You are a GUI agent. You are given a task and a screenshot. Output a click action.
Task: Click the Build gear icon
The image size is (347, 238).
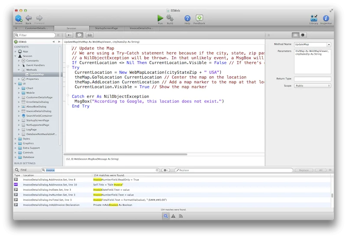click(170, 18)
